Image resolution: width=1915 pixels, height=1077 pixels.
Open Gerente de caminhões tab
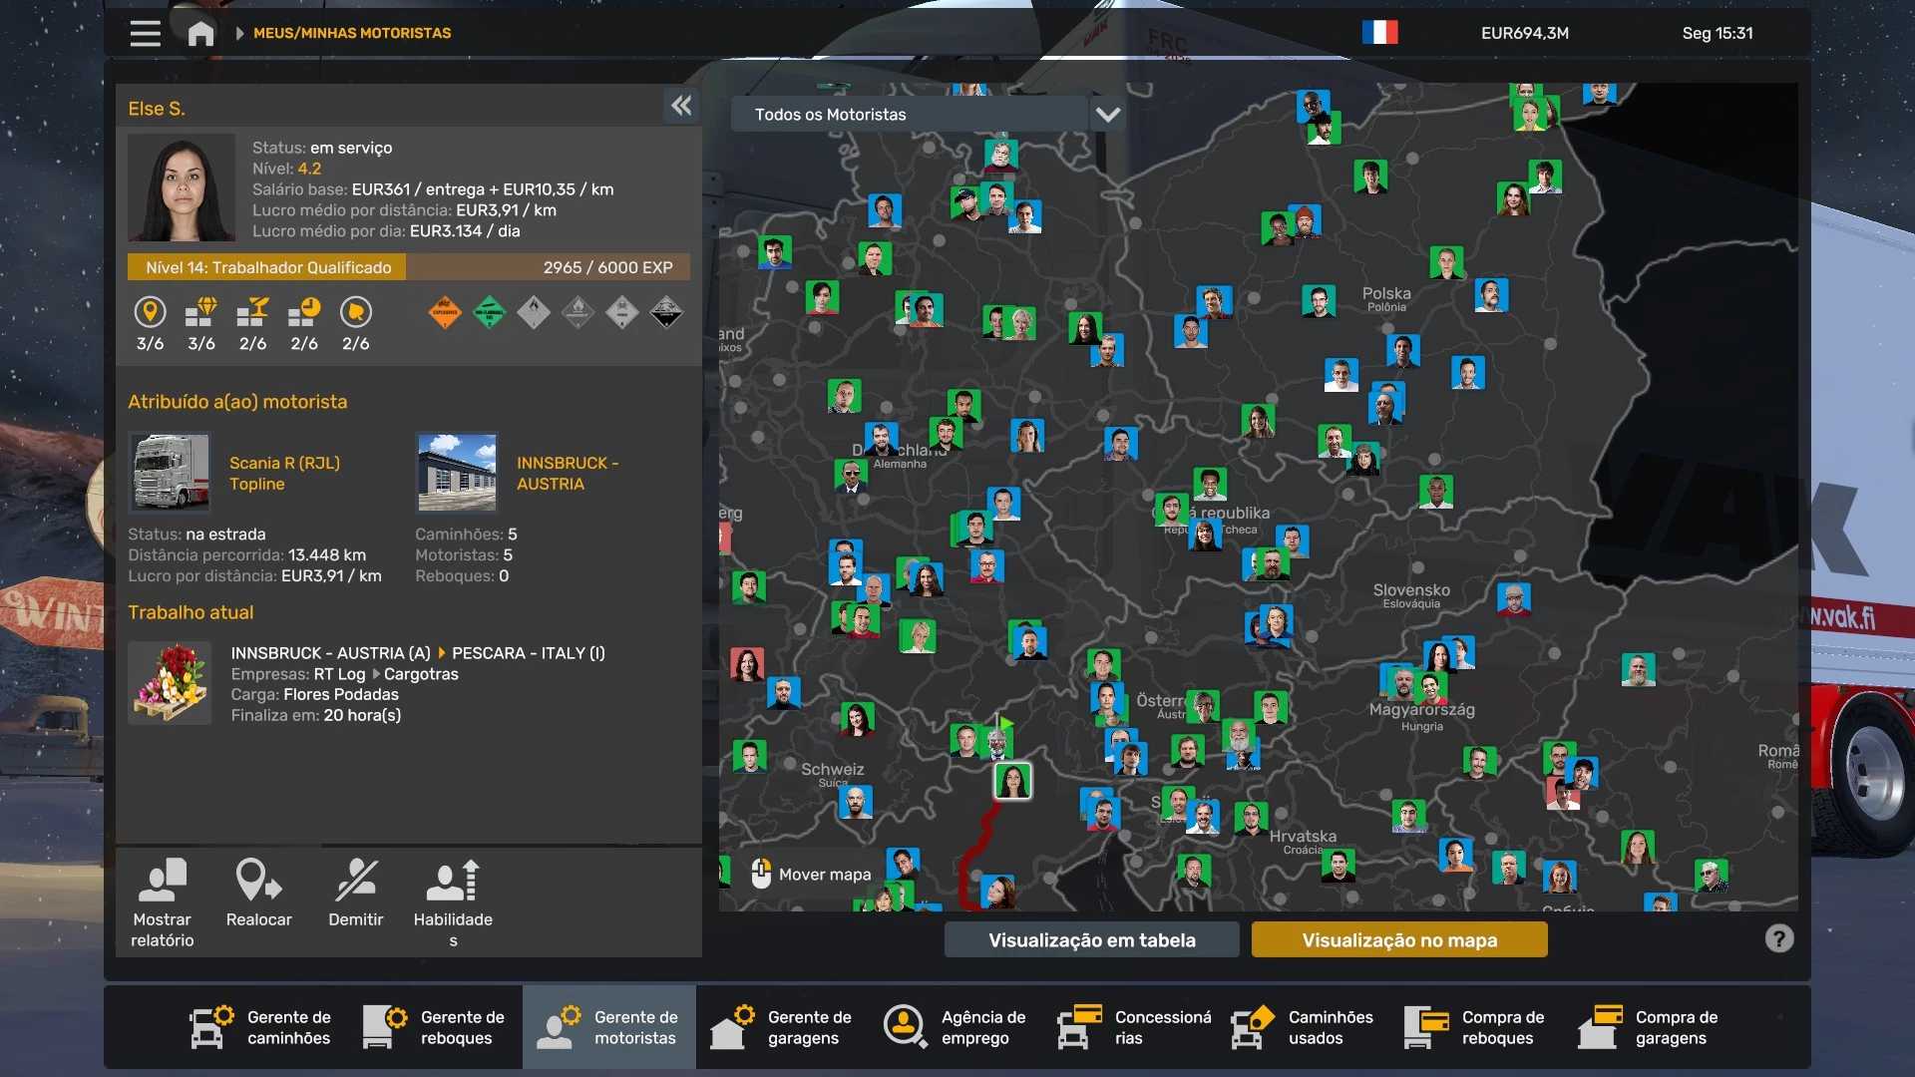261,1027
